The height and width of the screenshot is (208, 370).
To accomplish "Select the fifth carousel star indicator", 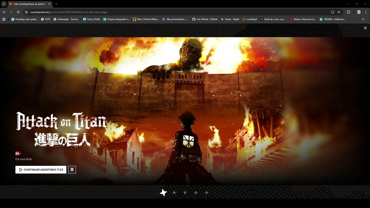I will click(x=206, y=193).
